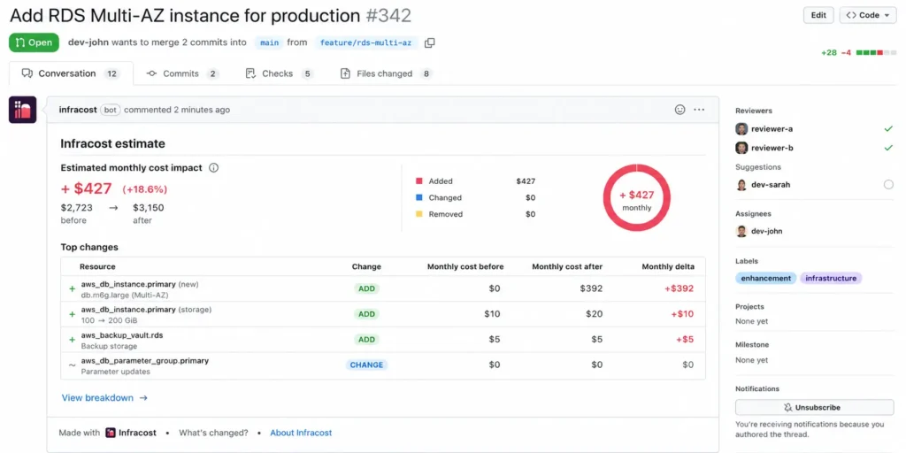
Task: Click the ADD badge for aws_backup_vault.rds
Action: click(366, 340)
